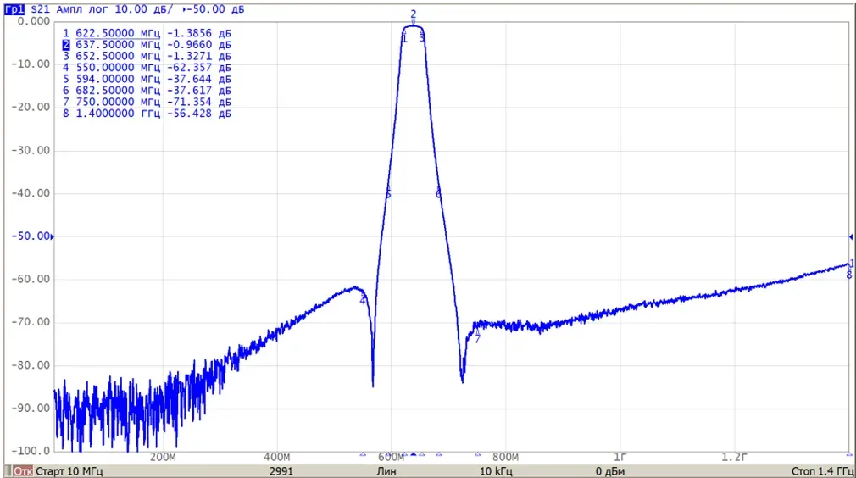856x478 pixels.
Task: Click the Отк status indicator
Action: [23, 471]
